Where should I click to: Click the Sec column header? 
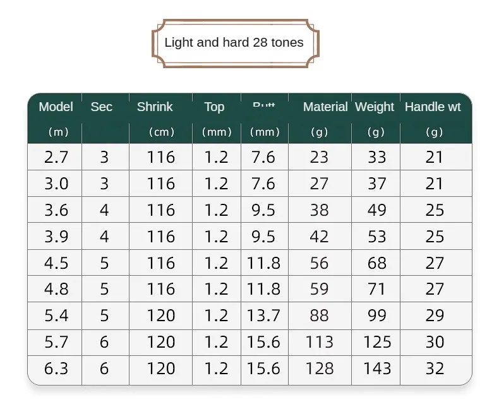pos(101,107)
